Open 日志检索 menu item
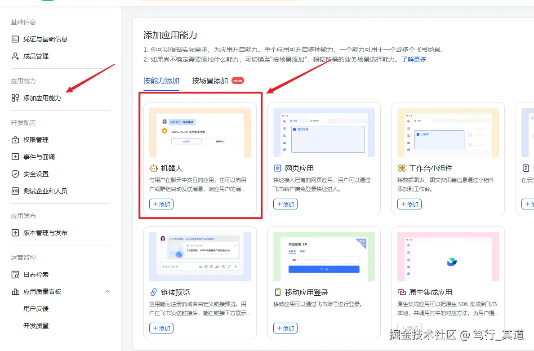This screenshot has width=534, height=351. click(36, 275)
